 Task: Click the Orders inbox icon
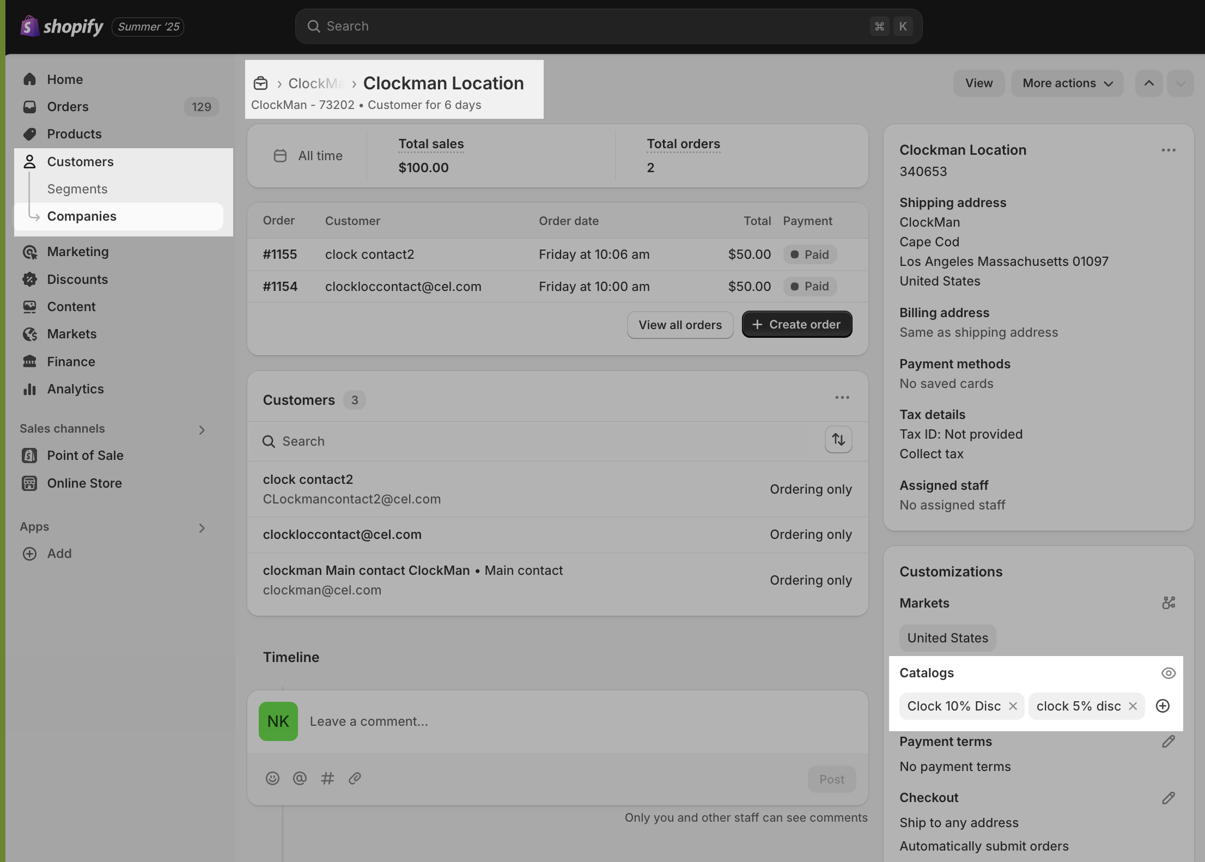click(30, 107)
